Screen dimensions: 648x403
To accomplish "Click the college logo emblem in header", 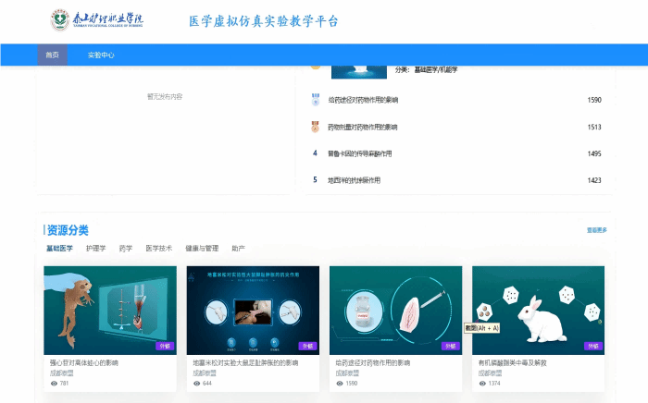I will tap(60, 19).
